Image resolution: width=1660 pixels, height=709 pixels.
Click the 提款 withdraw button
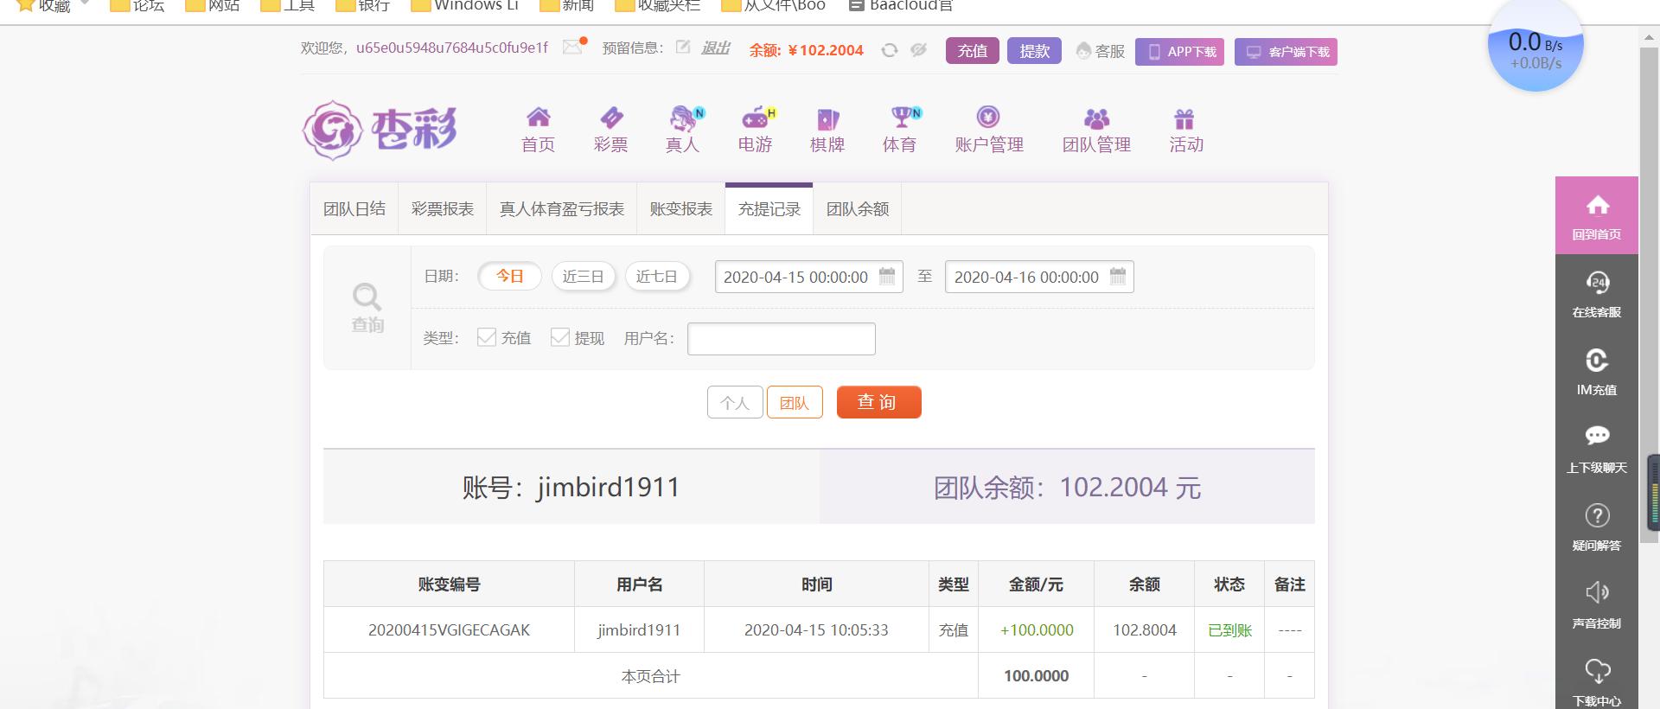tap(1034, 51)
